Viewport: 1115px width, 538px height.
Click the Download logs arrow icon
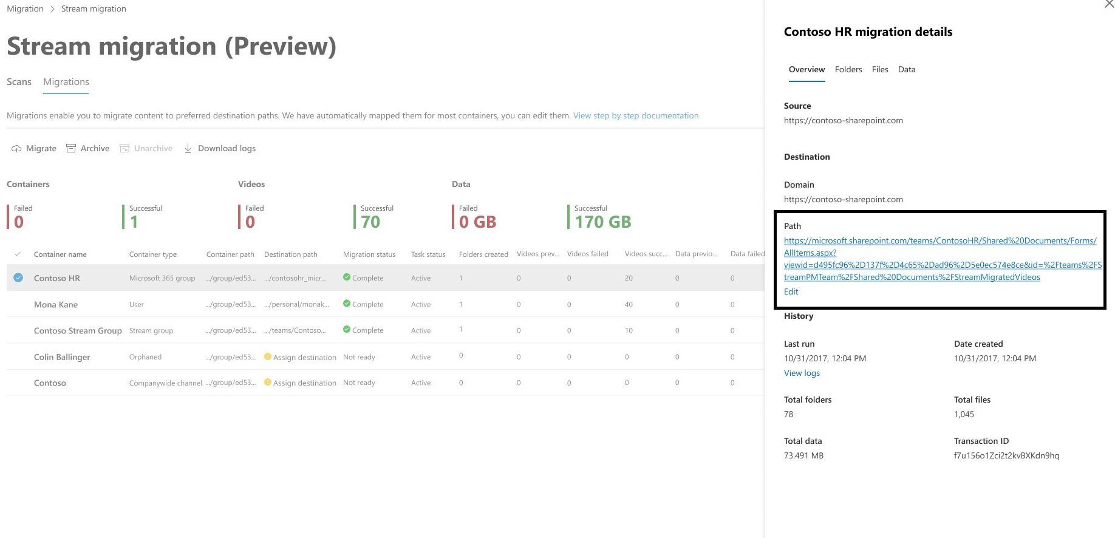(188, 148)
